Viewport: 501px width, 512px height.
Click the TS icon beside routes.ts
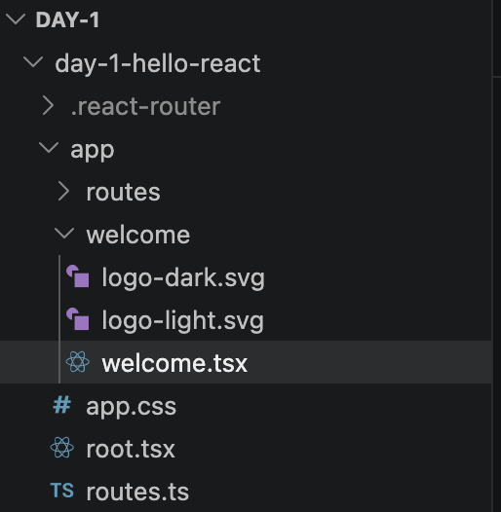[62, 491]
